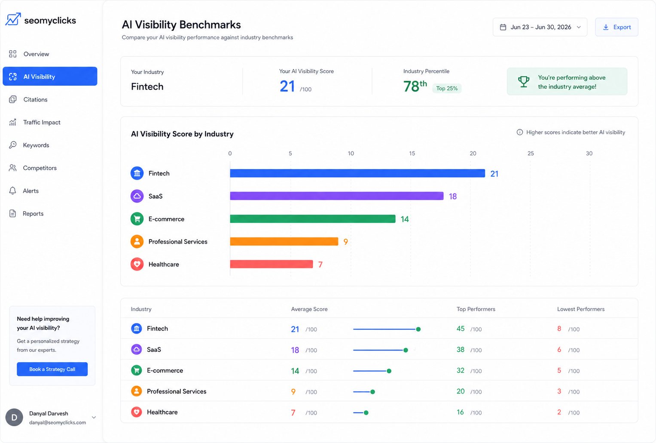
Task: Click the Professional Services score slider dot
Action: point(372,392)
